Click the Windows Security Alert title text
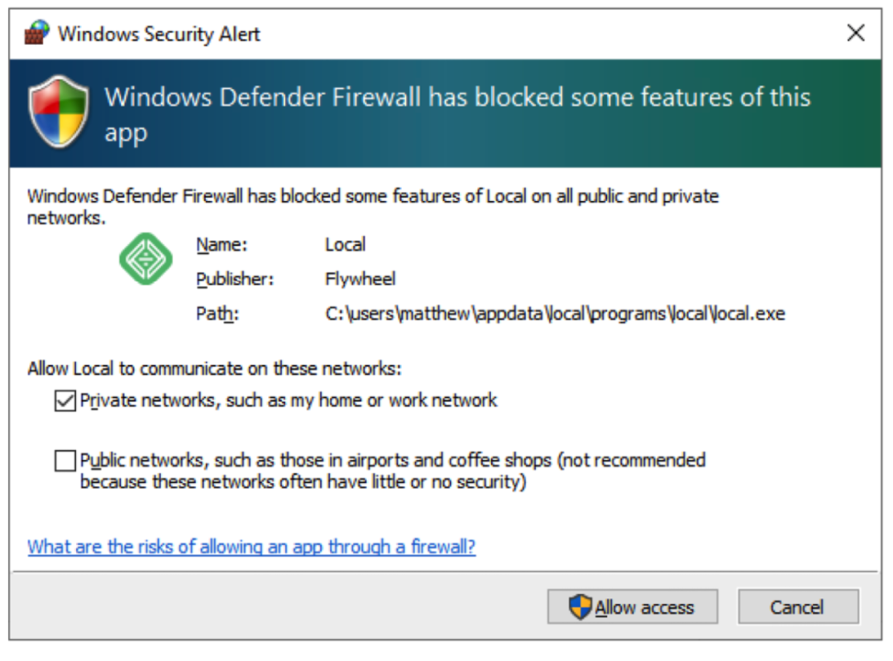The width and height of the screenshot is (893, 661). pyautogui.click(x=159, y=34)
